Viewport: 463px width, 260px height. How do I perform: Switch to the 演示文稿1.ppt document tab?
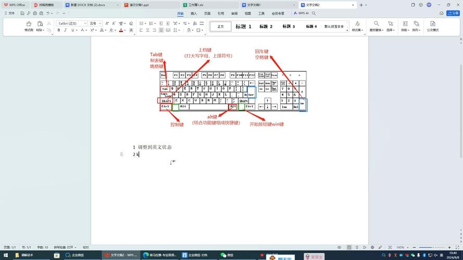[x=141, y=5]
